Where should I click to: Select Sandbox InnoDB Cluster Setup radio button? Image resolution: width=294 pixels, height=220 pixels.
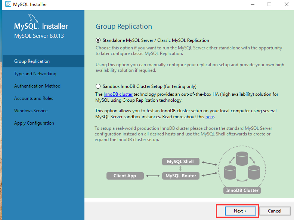pos(98,86)
